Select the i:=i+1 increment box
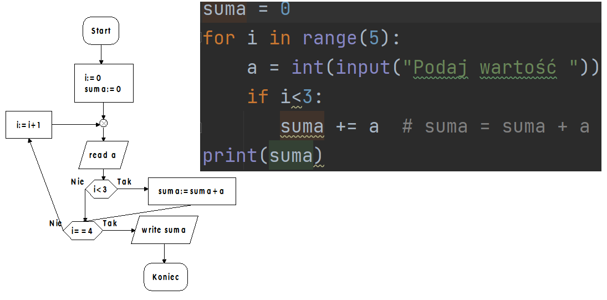 (x=29, y=125)
